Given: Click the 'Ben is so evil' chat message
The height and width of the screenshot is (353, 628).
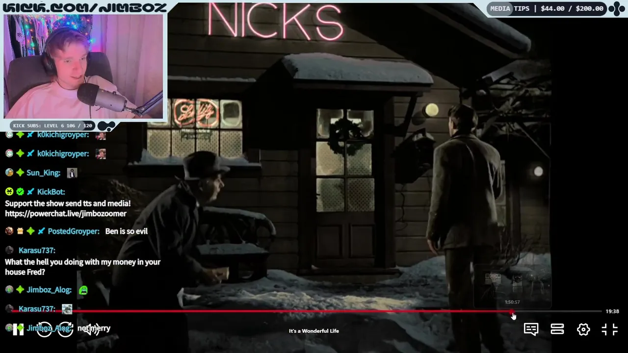Looking at the screenshot, I should coord(126,231).
